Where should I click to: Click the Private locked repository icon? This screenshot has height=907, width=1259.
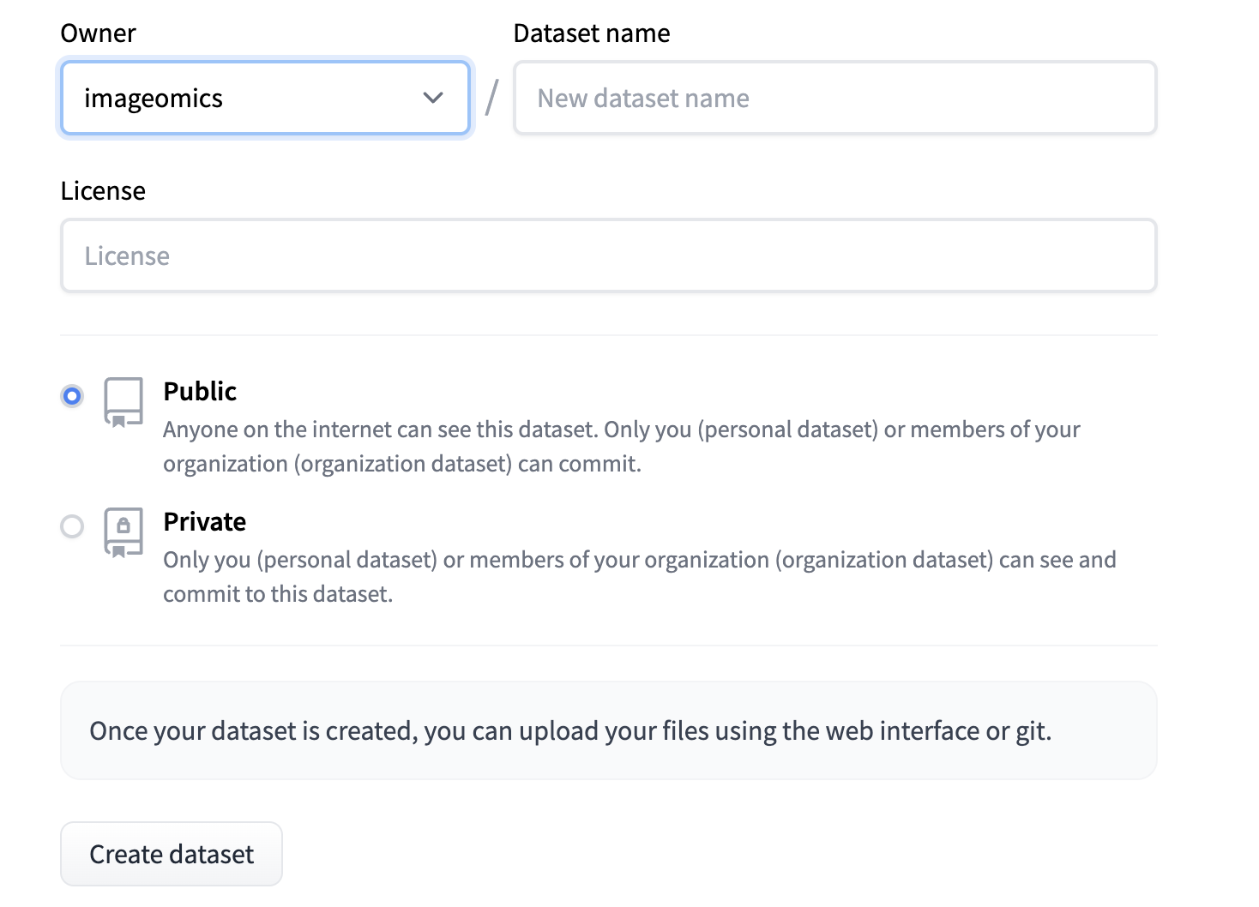coord(123,532)
